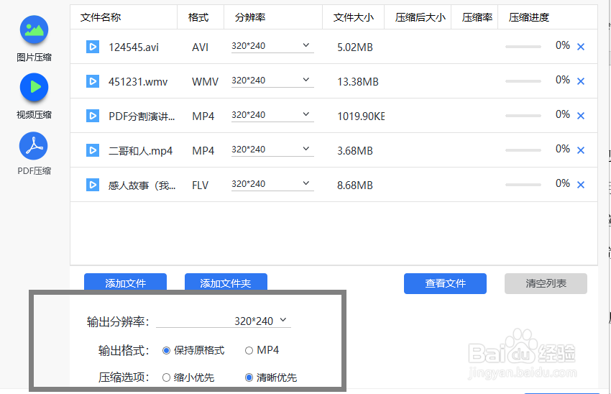
Task: Select file name 124545.avi
Action: point(134,47)
